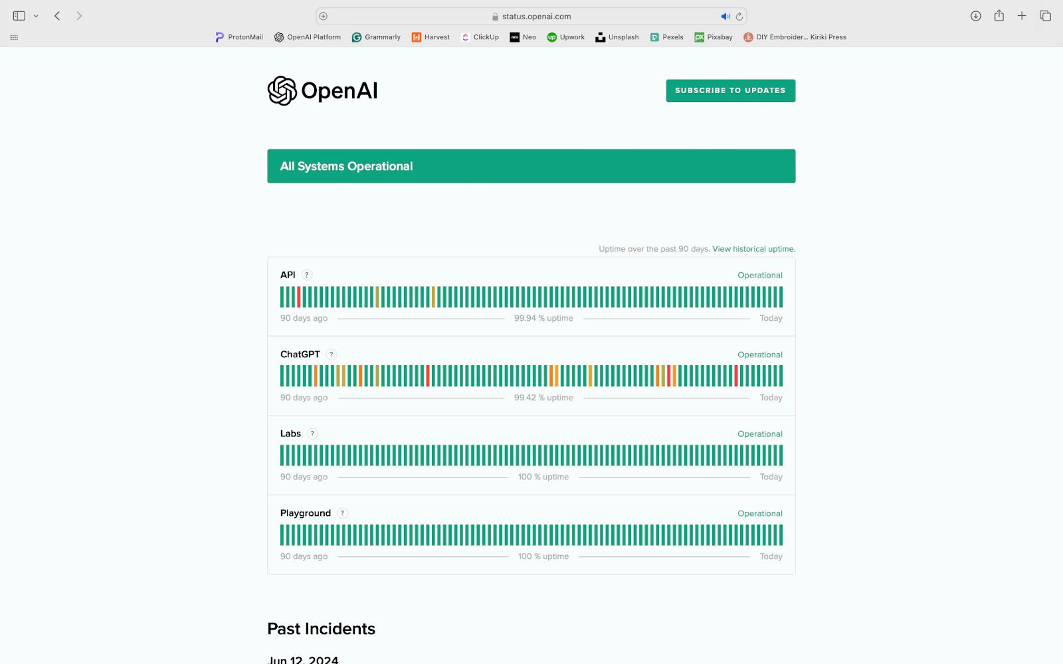The height and width of the screenshot is (664, 1063).
Task: Click the Labs component name
Action: 290,434
